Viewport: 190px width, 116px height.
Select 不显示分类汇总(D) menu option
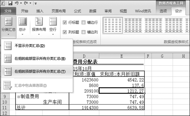(x=37, y=46)
